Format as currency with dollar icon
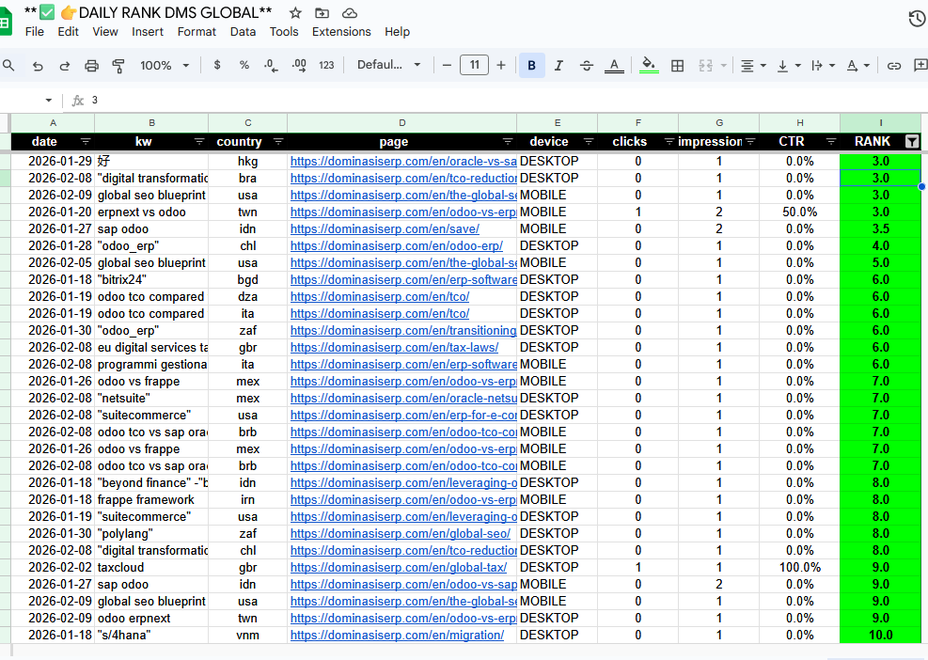Screen dimensions: 928x660 click(x=217, y=65)
